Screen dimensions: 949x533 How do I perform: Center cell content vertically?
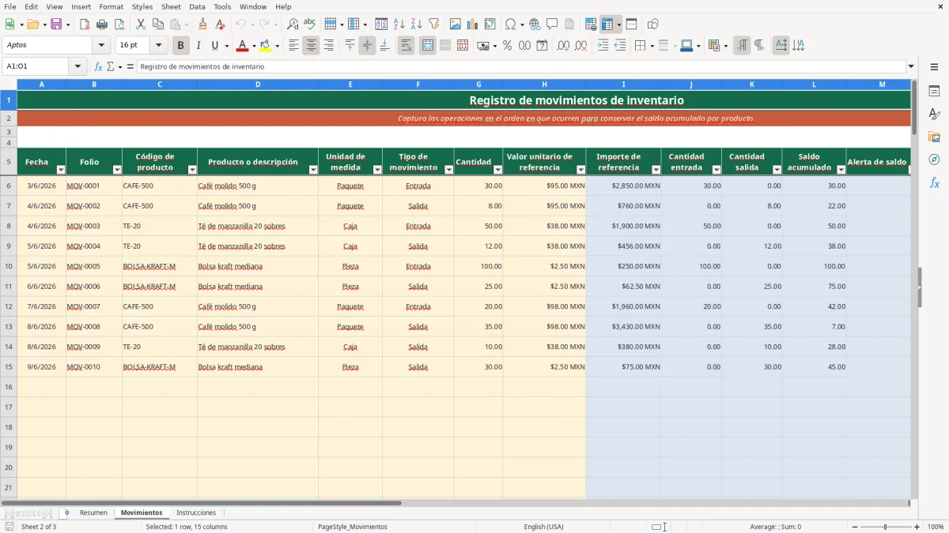[367, 46]
